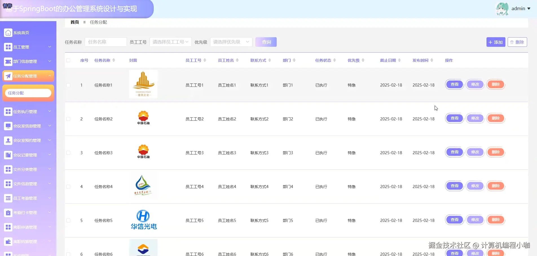Select the 任务分配 submenu item
The image size is (537, 256).
[28, 93]
